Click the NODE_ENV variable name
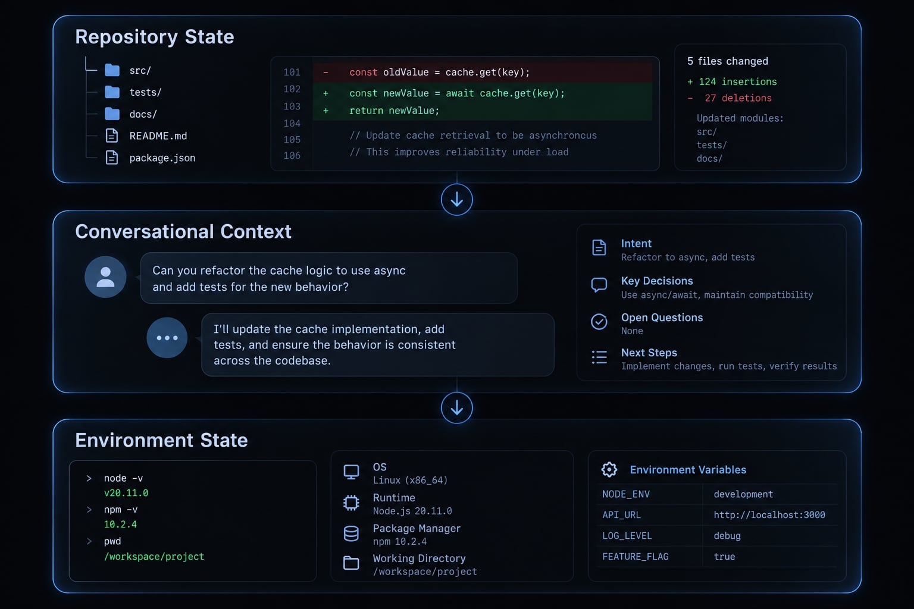This screenshot has width=914, height=609. [x=626, y=494]
